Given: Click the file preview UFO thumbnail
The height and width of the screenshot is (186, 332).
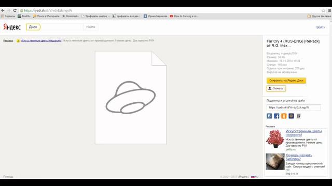Looking at the screenshot, I should click(131, 98).
